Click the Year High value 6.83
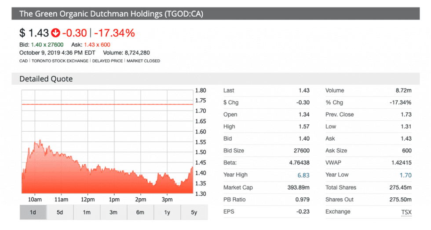The image size is (431, 230). (x=303, y=175)
